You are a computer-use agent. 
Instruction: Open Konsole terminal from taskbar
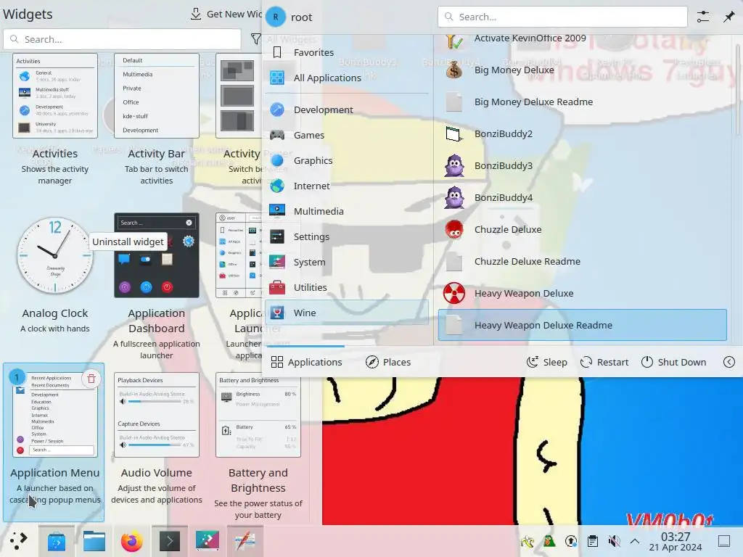170,541
